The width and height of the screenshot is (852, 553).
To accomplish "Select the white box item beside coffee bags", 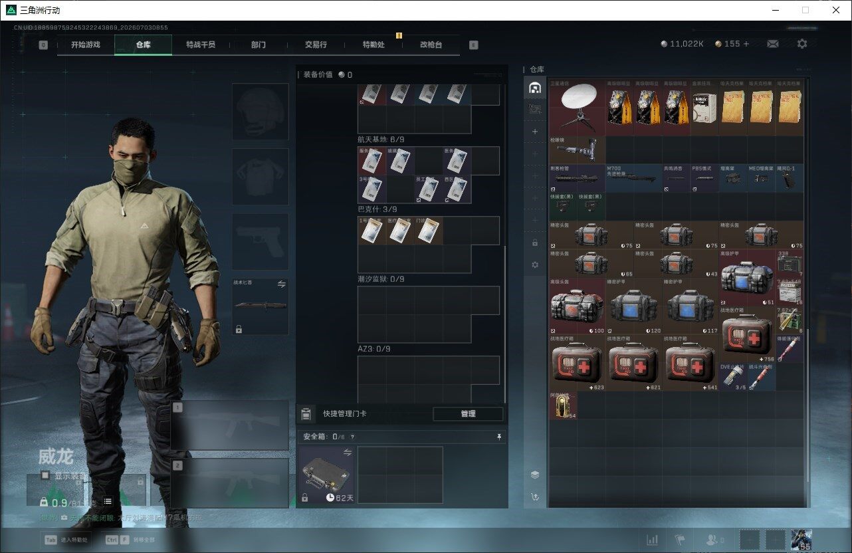I will point(704,107).
